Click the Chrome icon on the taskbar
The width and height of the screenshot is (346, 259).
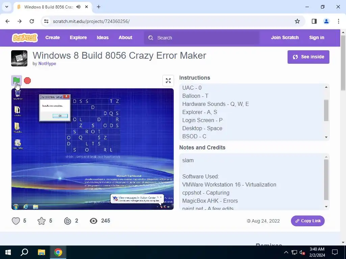point(58,252)
